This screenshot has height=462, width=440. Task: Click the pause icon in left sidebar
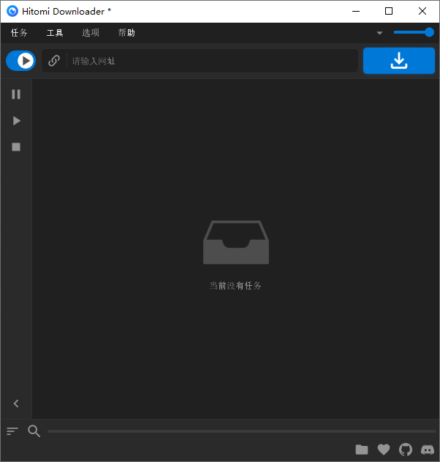[16, 94]
